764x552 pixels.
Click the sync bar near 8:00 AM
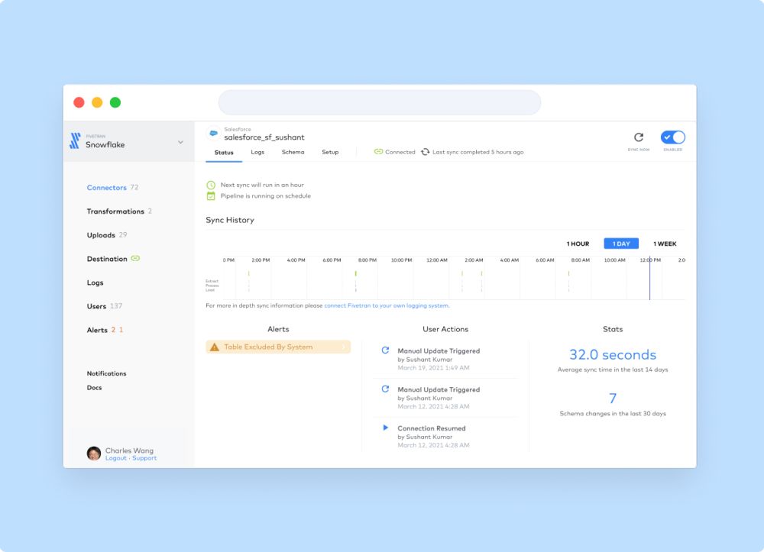click(x=568, y=273)
